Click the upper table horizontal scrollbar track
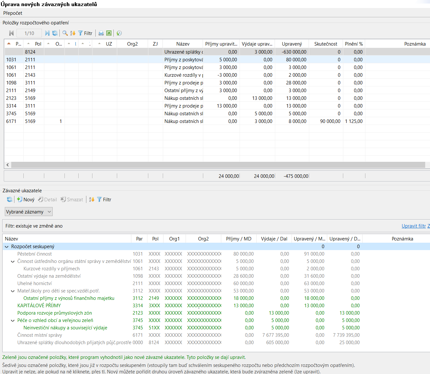The image size is (430, 374). [x=218, y=165]
